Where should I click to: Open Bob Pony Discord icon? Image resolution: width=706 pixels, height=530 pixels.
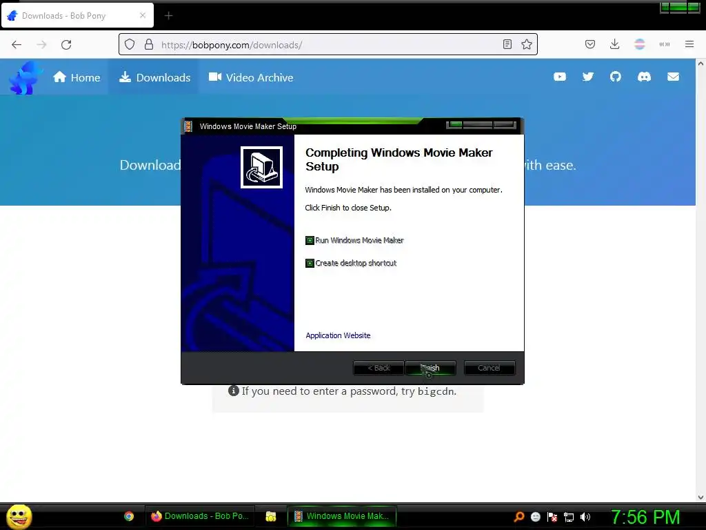tap(644, 77)
